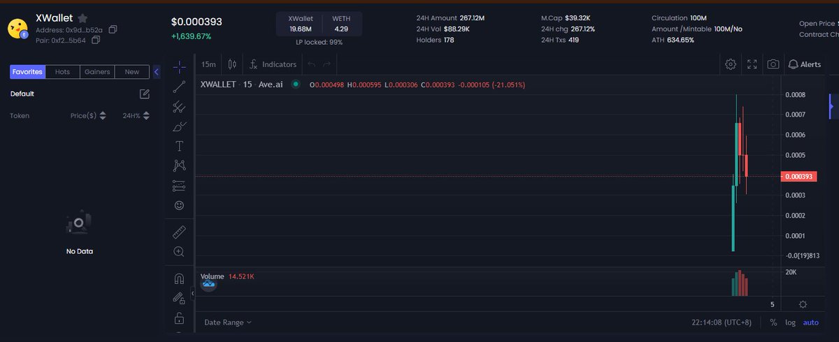Enter fullscreen chart mode

coord(752,64)
